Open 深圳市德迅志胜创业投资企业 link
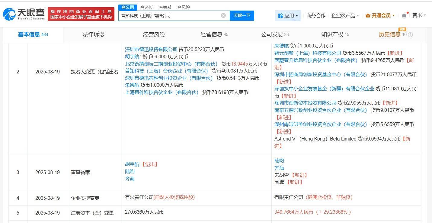Viewport: 432px width, 223px height. point(169,78)
